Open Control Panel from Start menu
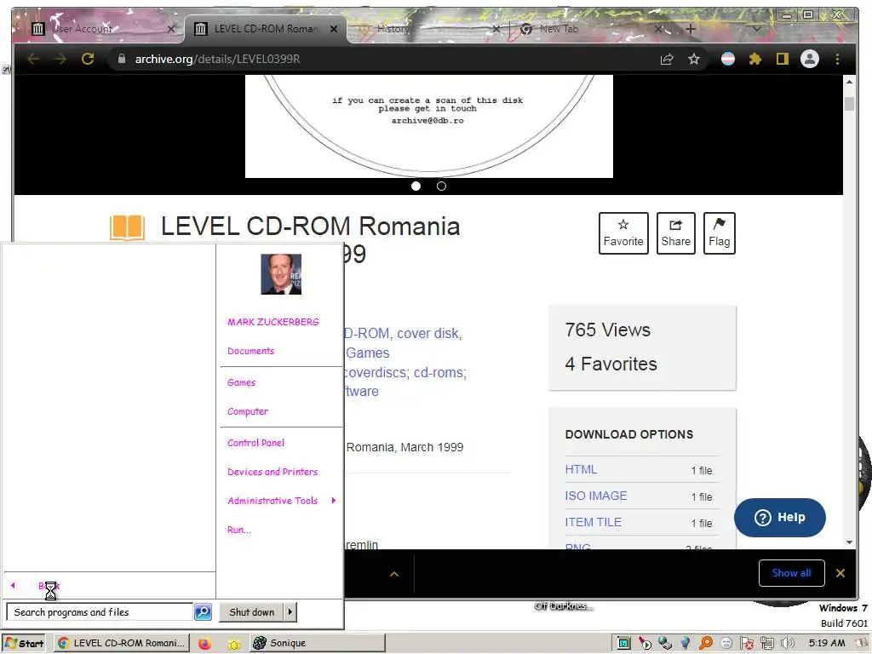The height and width of the screenshot is (654, 872). pos(255,443)
